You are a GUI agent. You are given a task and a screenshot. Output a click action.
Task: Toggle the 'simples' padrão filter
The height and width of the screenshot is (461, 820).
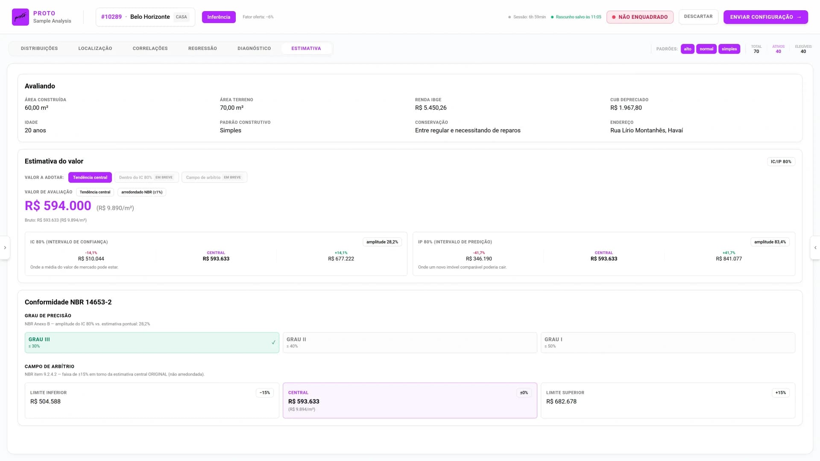tap(729, 49)
